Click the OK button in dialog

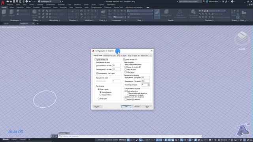[126, 107]
